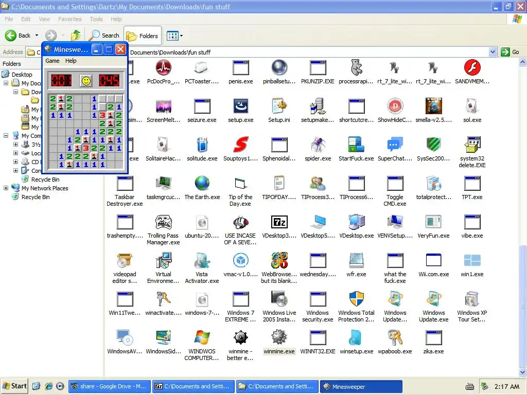Switch to share - Google Drive taskbar window
The width and height of the screenshot is (527, 395).
point(109,386)
